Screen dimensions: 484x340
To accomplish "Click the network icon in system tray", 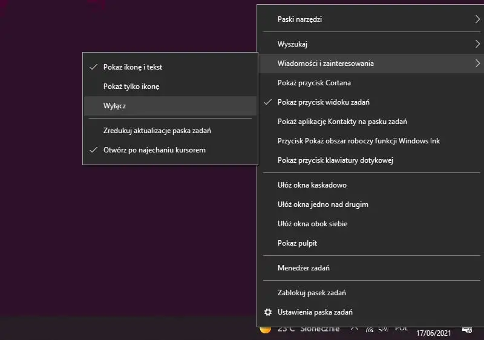I will [x=370, y=330].
